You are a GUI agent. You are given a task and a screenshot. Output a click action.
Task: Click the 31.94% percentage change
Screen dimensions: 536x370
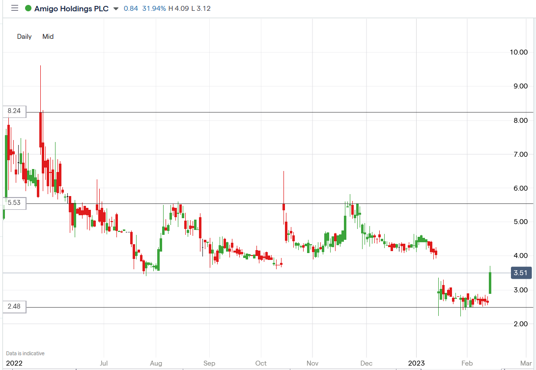point(154,8)
